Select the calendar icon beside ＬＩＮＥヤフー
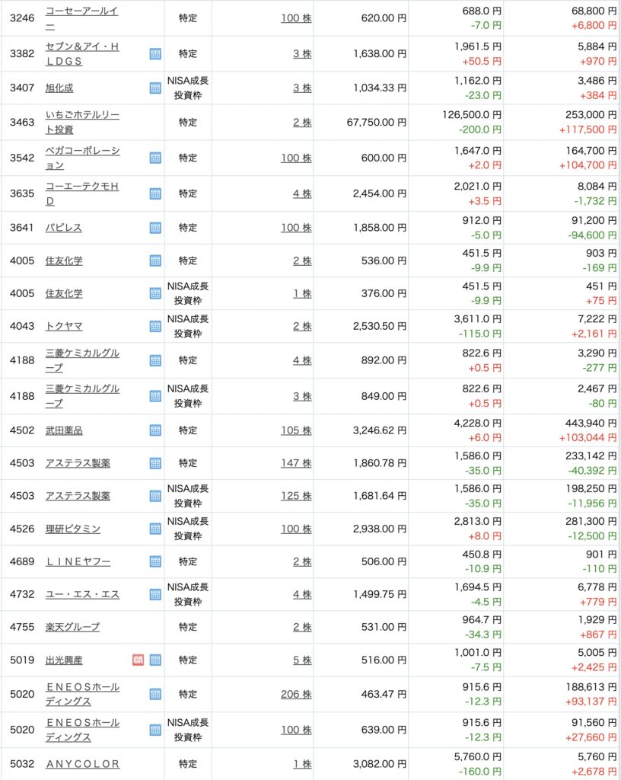Image resolution: width=621 pixels, height=780 pixels. 155,561
